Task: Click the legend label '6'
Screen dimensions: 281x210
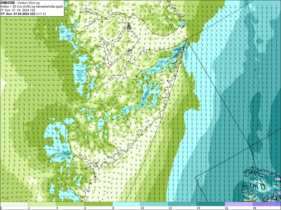Action: 85,208
